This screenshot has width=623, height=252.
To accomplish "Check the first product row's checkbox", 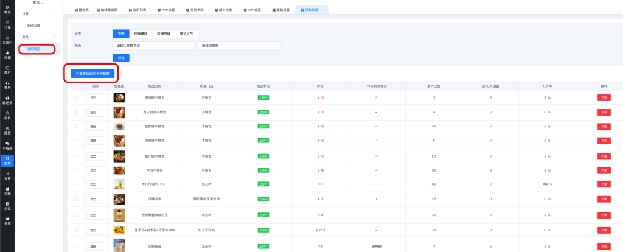I will click(77, 97).
